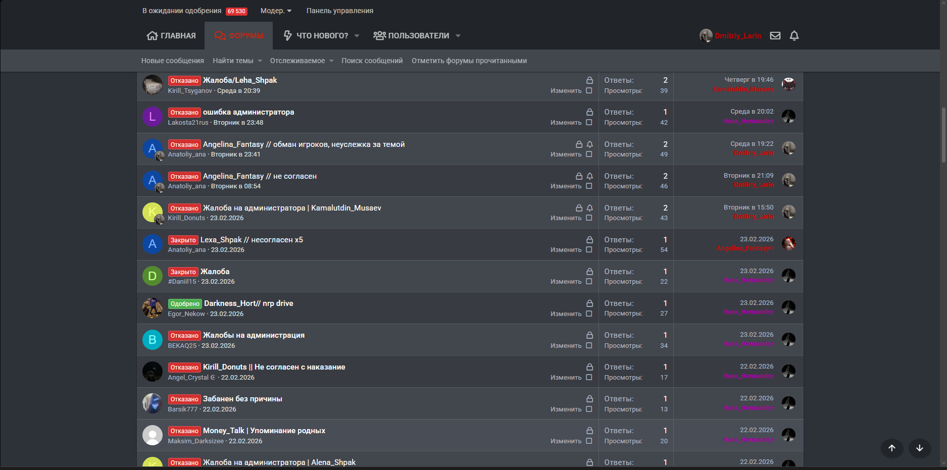Switch to the ФОРУМЫ tab
The image size is (947, 470).
click(239, 35)
